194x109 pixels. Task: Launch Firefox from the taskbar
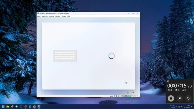coord(12,107)
